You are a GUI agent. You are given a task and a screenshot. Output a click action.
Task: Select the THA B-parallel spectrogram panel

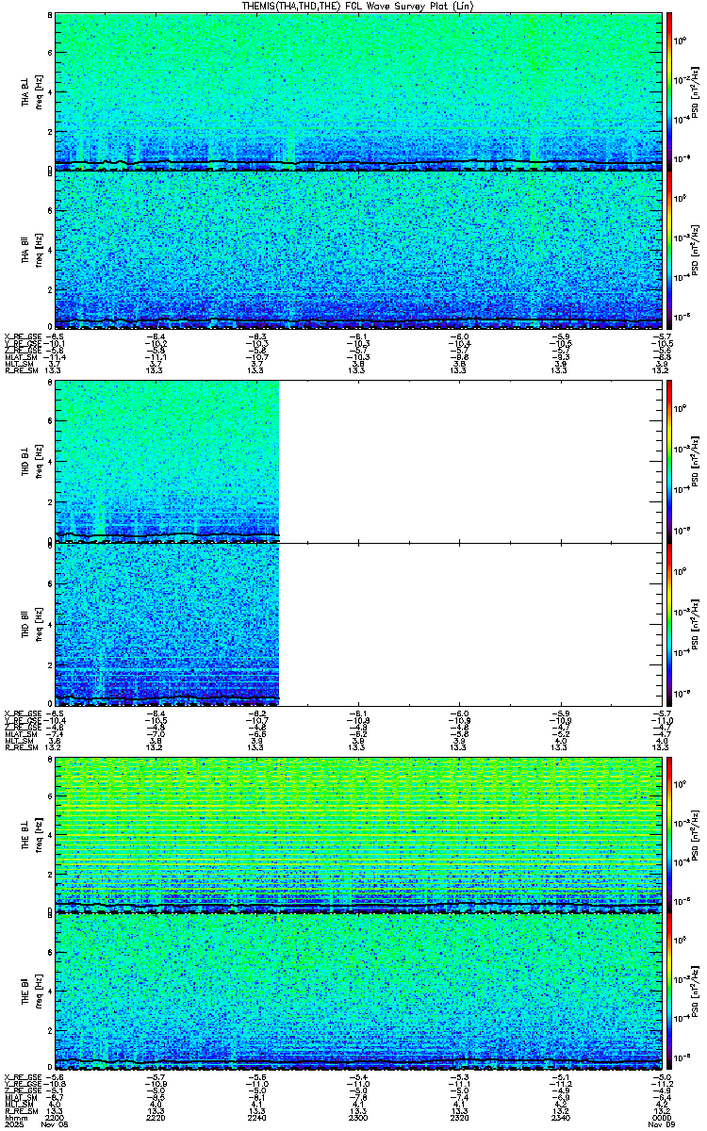[x=357, y=250]
